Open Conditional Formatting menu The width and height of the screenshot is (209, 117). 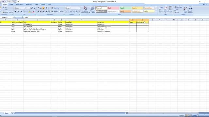(x=85, y=10)
